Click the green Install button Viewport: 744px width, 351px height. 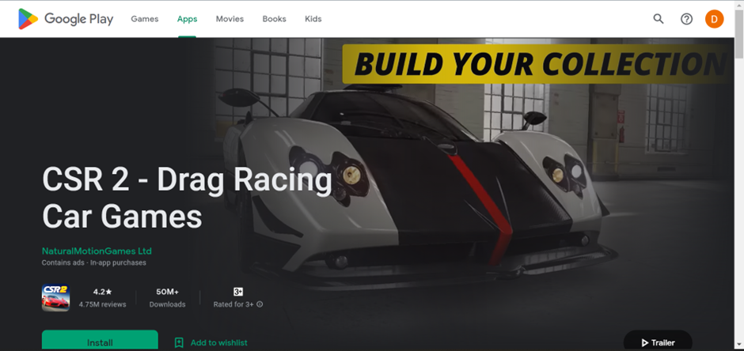(100, 341)
